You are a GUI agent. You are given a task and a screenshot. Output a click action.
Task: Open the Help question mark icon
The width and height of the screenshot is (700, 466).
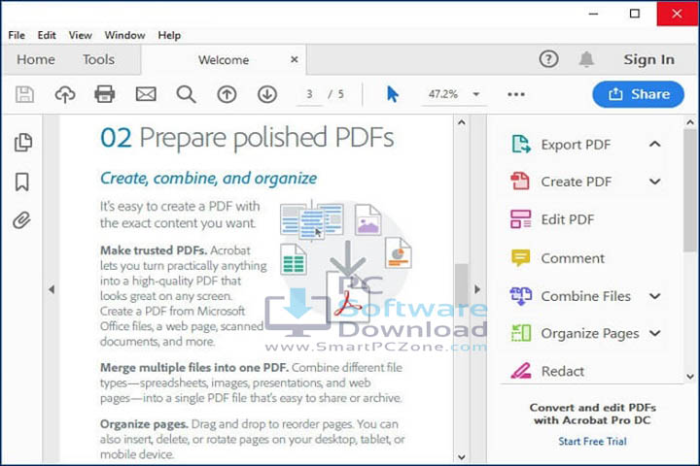548,59
